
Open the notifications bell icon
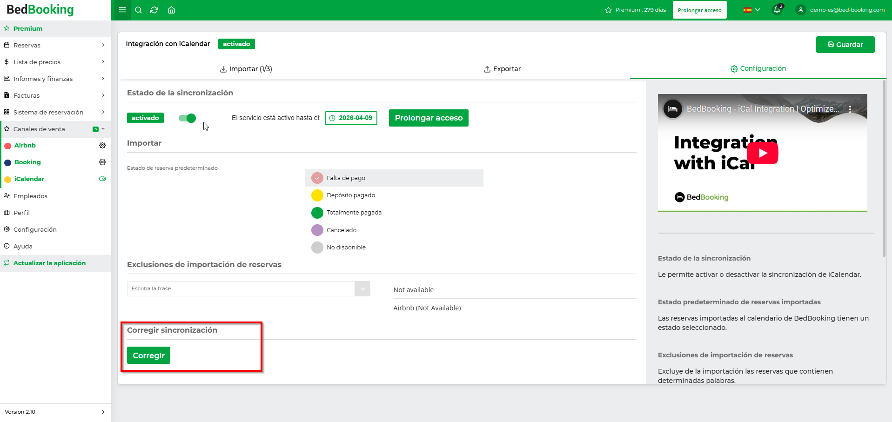pos(777,10)
